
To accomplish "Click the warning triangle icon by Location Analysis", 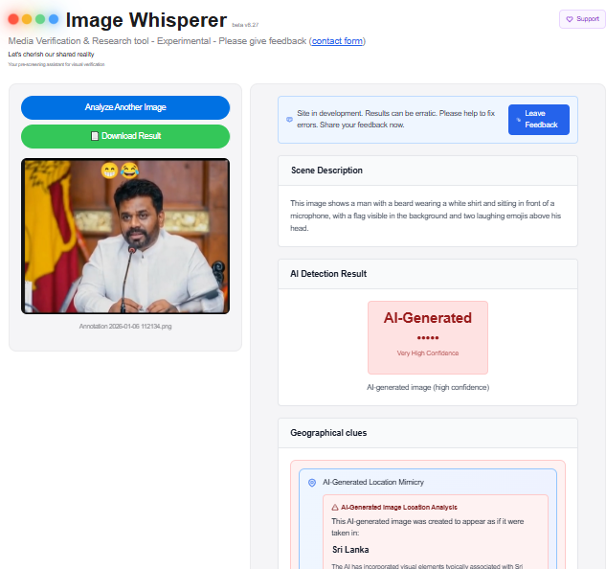I will click(x=335, y=507).
